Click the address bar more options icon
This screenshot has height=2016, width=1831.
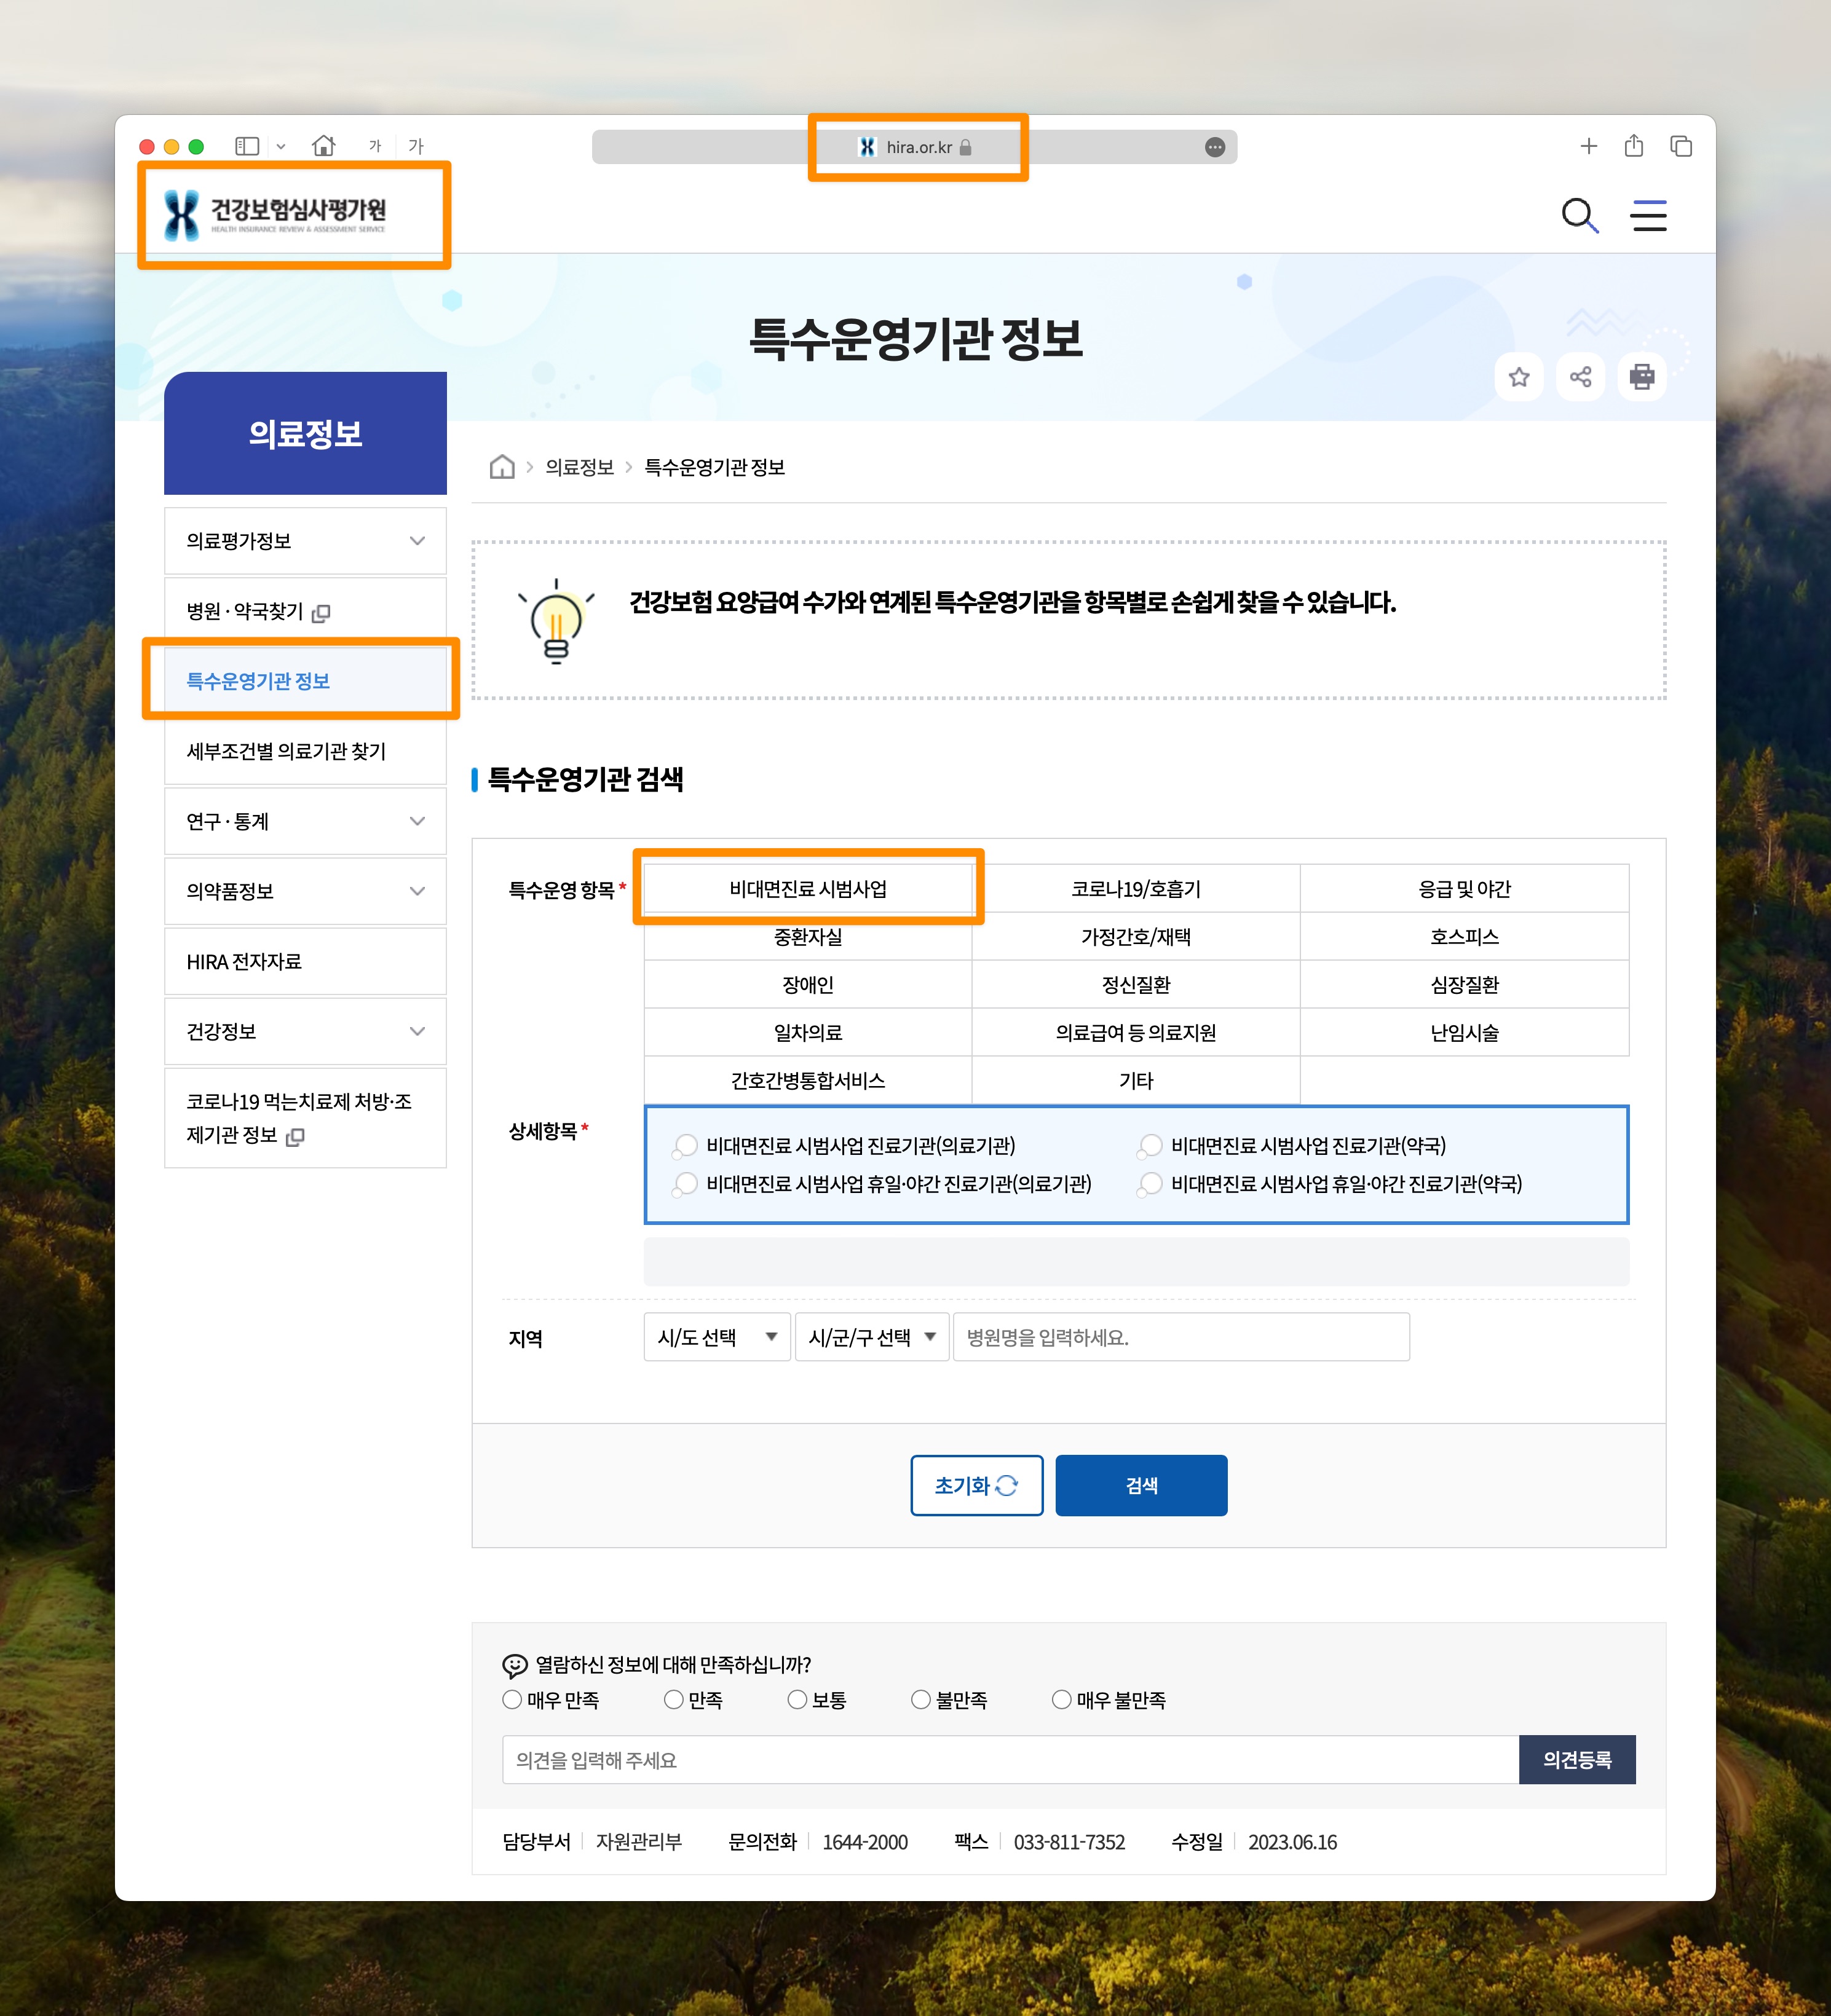tap(1215, 147)
